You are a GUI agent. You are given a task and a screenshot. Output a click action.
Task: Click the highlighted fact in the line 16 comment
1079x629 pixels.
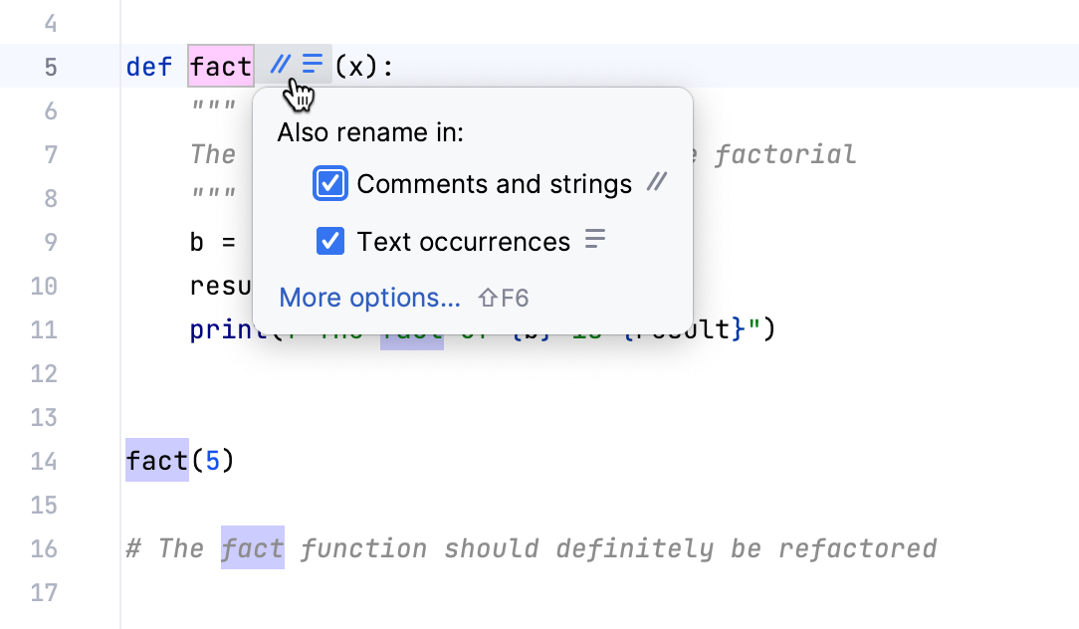pos(253,547)
